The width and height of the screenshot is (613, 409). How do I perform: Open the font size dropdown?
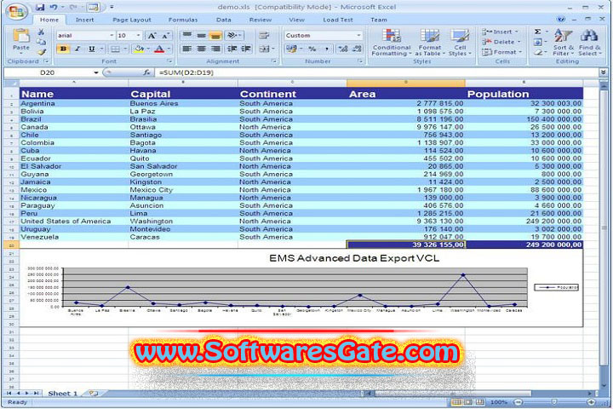point(139,36)
